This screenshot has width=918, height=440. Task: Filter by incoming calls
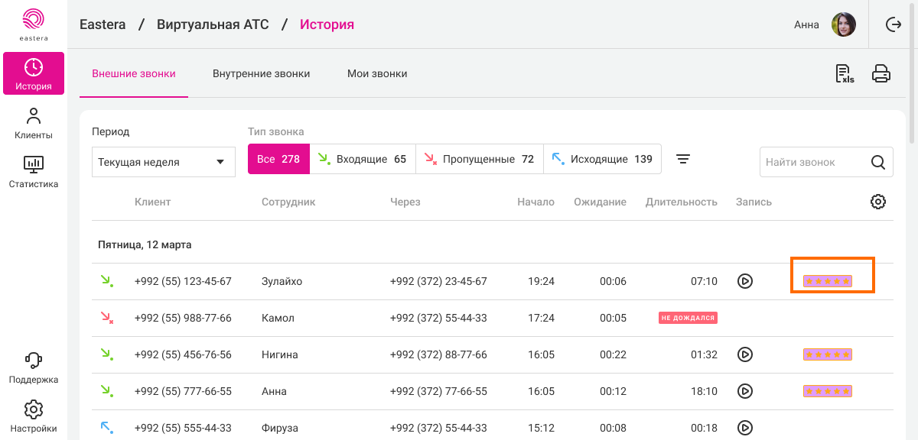click(x=363, y=160)
